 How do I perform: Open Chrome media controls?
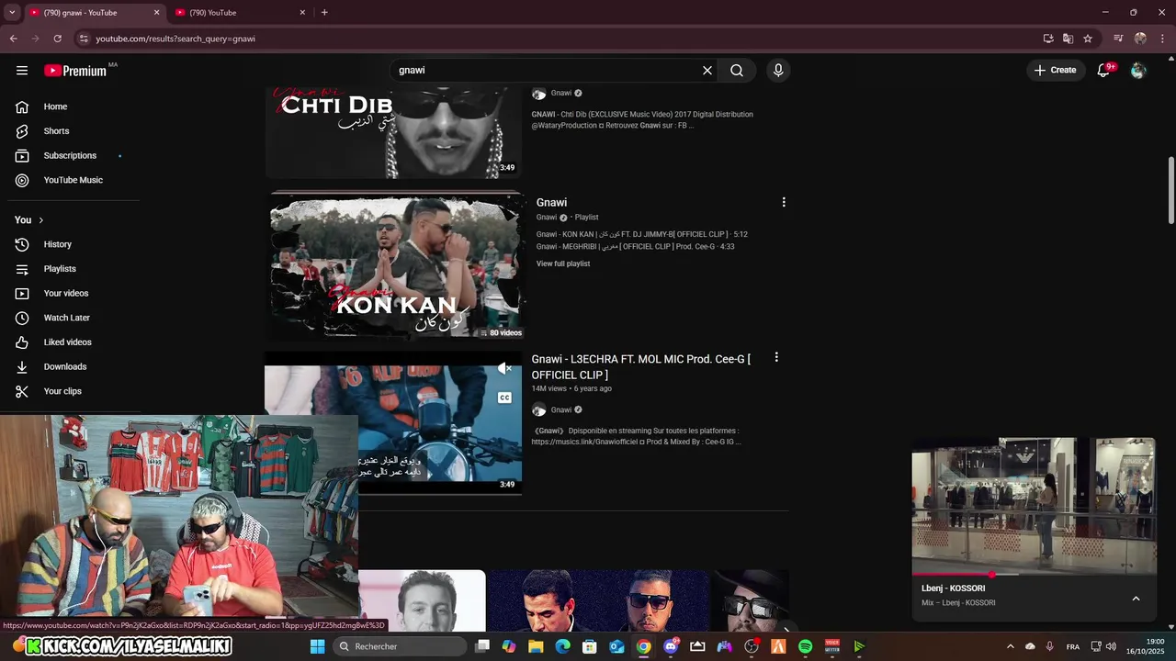click(1118, 39)
